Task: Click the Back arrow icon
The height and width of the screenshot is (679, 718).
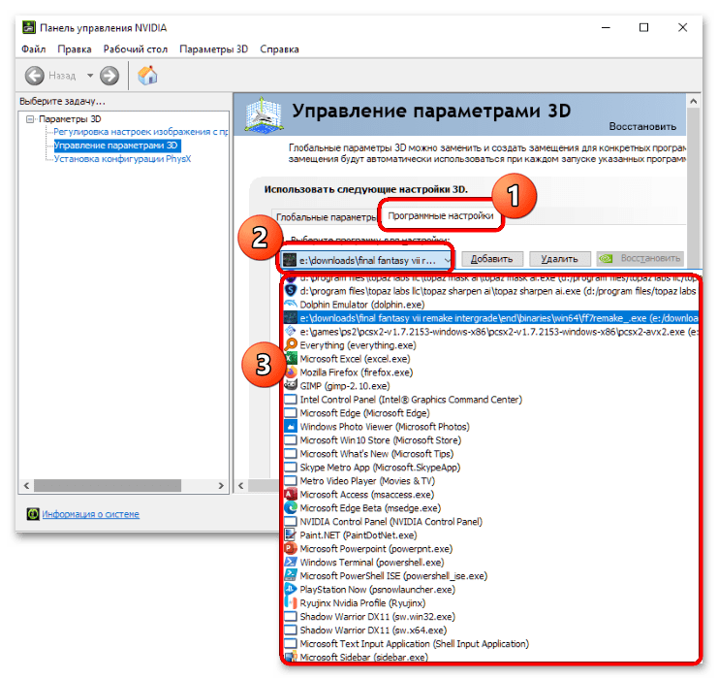Action: pyautogui.click(x=35, y=76)
